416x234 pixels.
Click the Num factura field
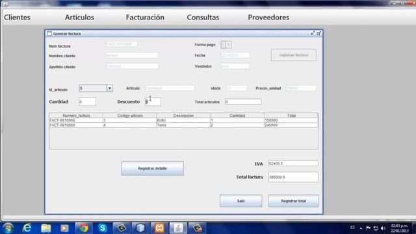(x=122, y=44)
